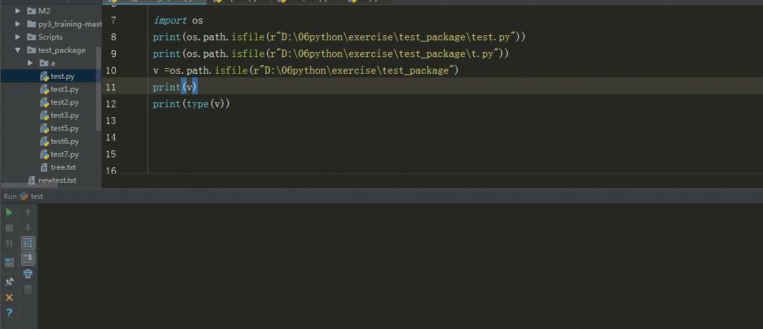Toggle scroll to end in Run console
The height and width of the screenshot is (329, 763).
[28, 258]
